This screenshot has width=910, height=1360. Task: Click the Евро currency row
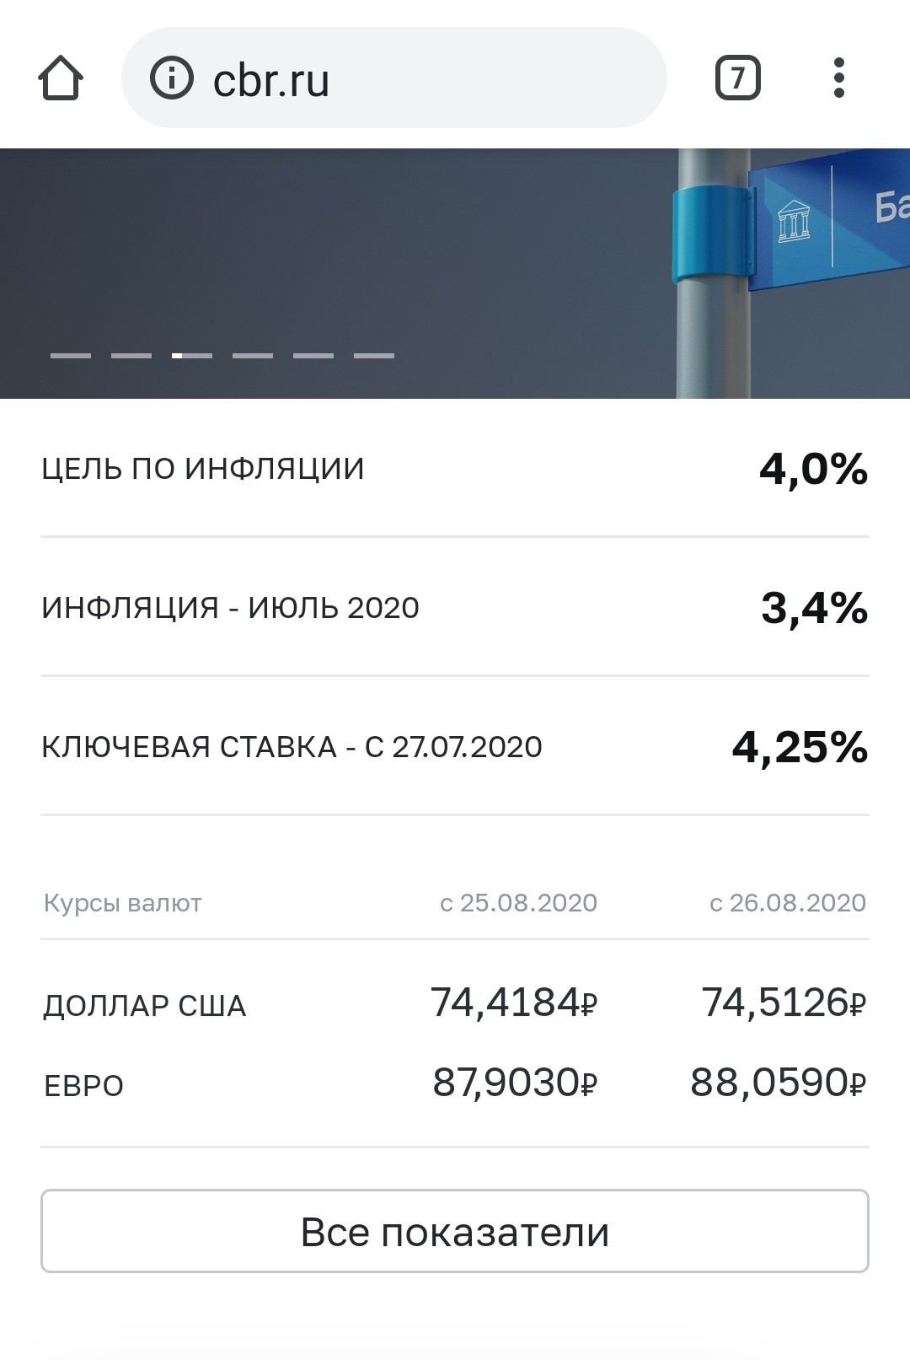(x=455, y=1083)
